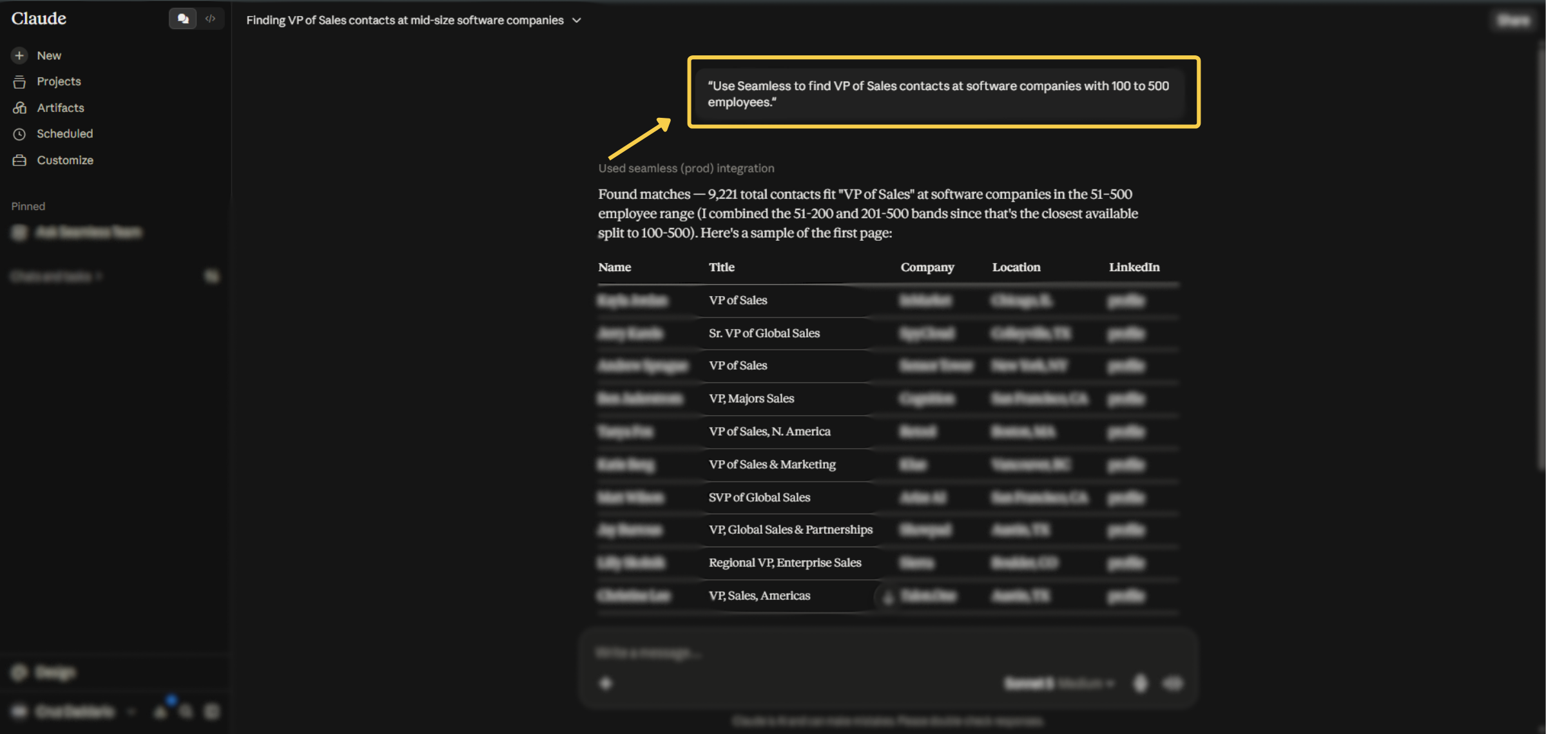This screenshot has height=734, width=1546.
Task: Open the Sonnet model selector dropdown
Action: click(1059, 683)
